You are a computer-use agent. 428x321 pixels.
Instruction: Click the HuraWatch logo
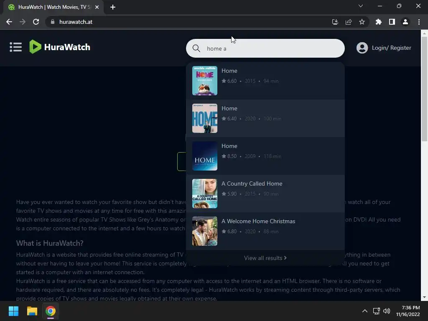60,47
